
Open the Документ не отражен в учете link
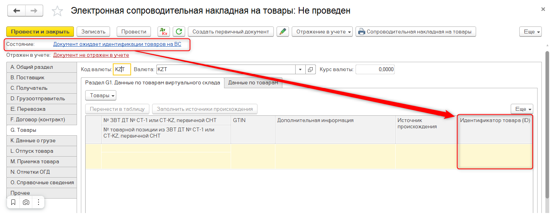click(91, 55)
